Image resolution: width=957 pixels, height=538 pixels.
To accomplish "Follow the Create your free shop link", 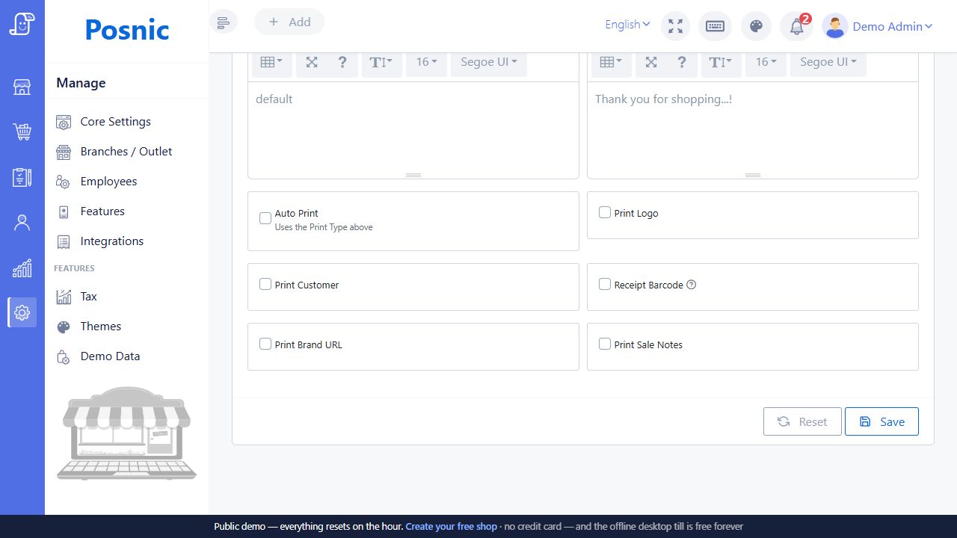I will click(451, 526).
